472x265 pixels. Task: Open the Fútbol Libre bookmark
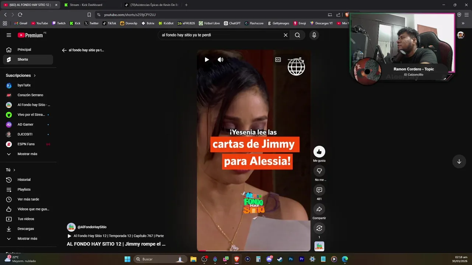tap(209, 23)
